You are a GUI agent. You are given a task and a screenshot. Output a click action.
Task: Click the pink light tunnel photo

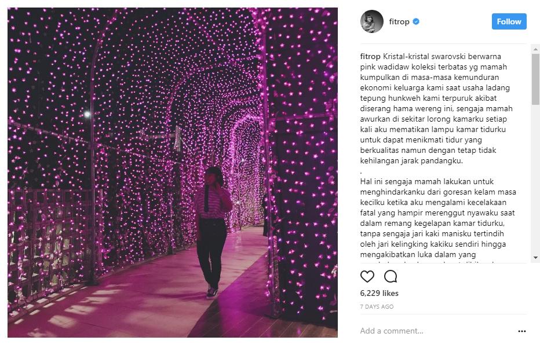(x=173, y=173)
